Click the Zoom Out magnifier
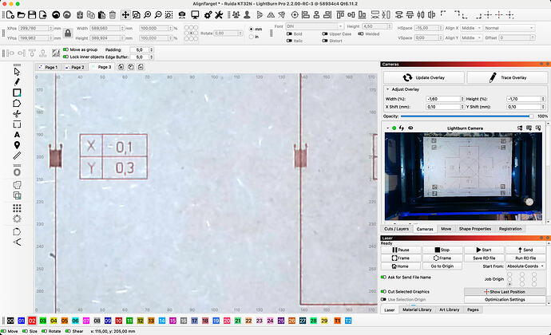 pyautogui.click(x=158, y=14)
